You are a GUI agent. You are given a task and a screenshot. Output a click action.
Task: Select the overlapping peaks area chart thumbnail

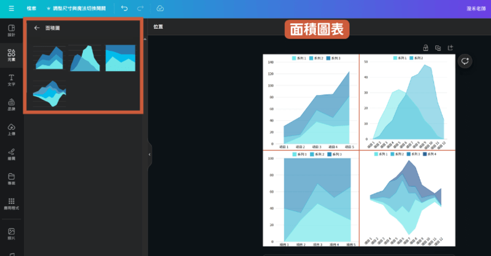[x=85, y=58]
